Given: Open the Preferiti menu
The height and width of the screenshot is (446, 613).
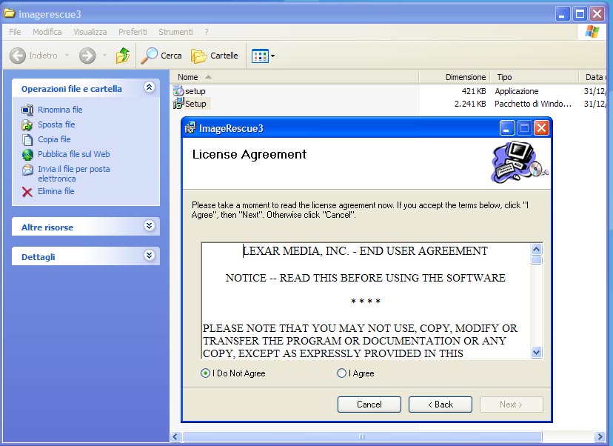Looking at the screenshot, I should click(x=133, y=32).
